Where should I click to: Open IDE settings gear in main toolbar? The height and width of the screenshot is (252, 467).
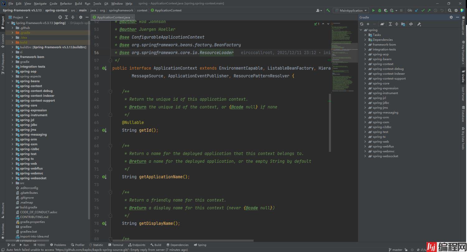click(456, 10)
